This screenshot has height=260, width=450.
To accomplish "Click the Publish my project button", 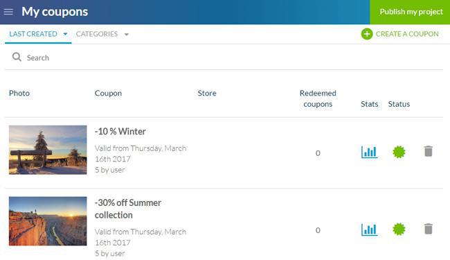I will tap(410, 12).
